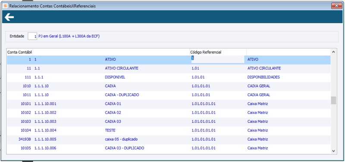The height and width of the screenshot is (162, 345).
Task: Click the Entidade number input field
Action: point(32,37)
